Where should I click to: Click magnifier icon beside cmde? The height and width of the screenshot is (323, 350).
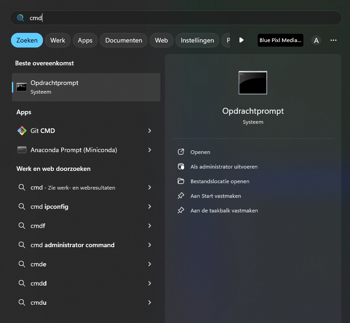click(21, 264)
